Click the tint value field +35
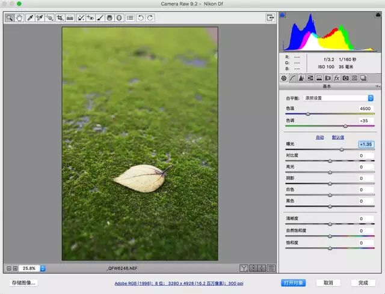Viewport: 385px width, 294px height. [x=365, y=121]
